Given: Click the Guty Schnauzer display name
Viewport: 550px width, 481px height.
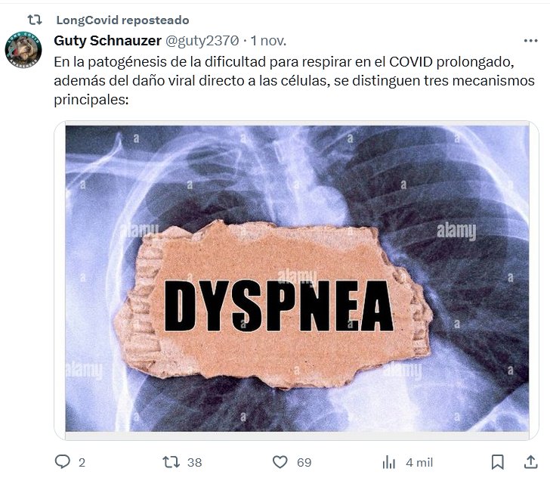Looking at the screenshot, I should pos(108,41).
